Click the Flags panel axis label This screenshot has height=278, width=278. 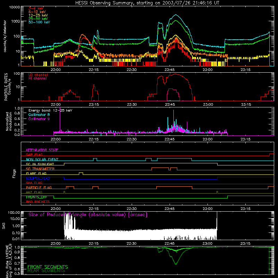coord(14,173)
